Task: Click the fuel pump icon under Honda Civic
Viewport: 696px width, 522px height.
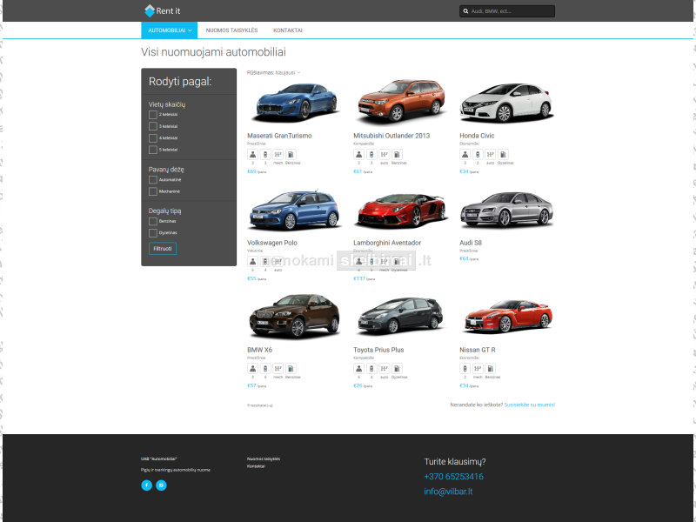Action: (503, 155)
